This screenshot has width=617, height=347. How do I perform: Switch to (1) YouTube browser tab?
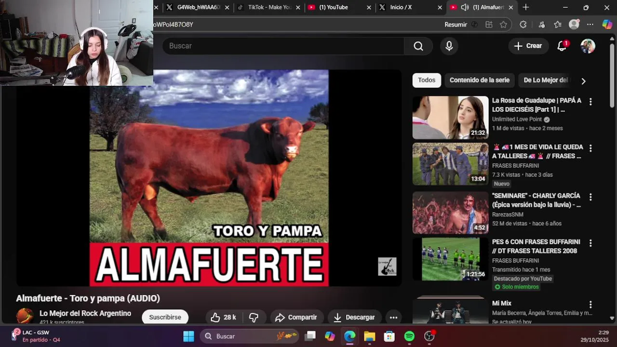tap(339, 7)
